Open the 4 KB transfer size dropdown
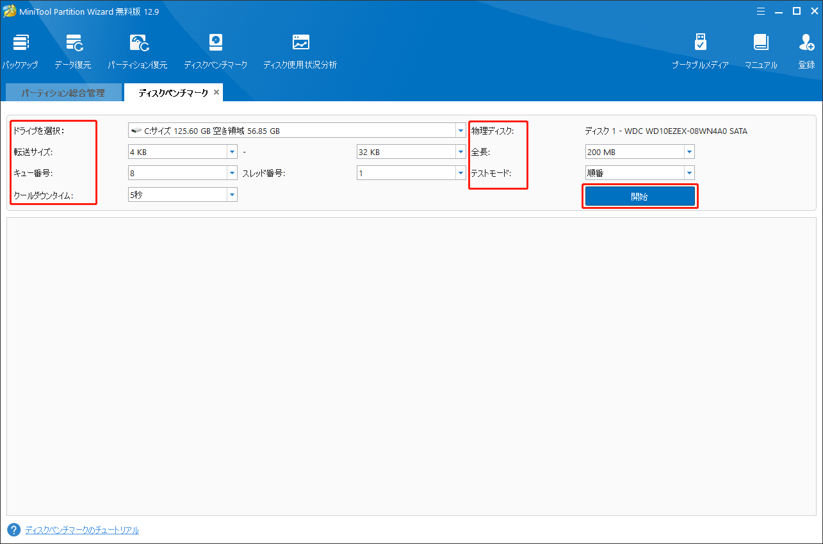 pos(232,152)
